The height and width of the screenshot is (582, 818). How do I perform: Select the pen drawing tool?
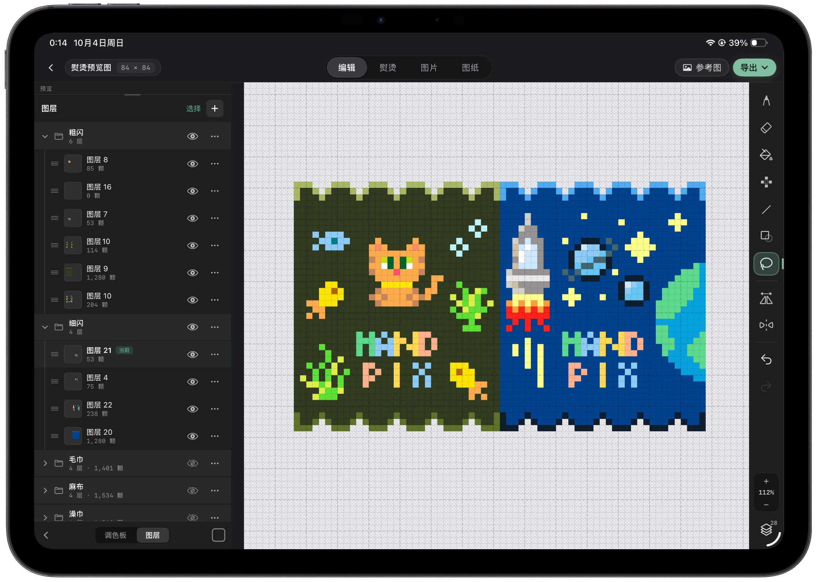[766, 101]
